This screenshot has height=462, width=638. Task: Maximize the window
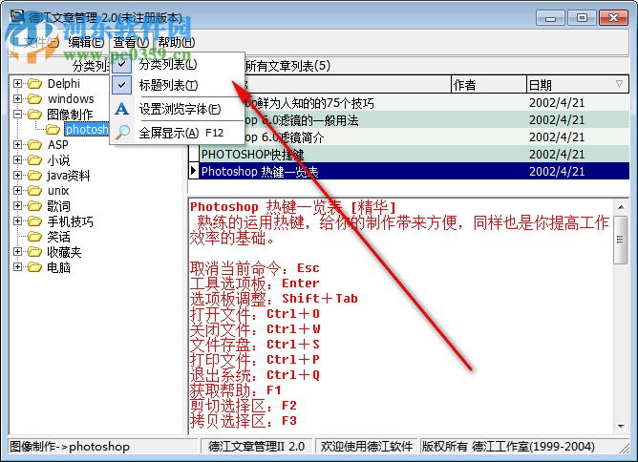click(582, 18)
